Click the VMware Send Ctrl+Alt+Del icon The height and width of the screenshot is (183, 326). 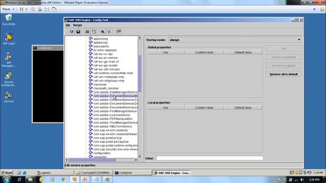[33, 9]
